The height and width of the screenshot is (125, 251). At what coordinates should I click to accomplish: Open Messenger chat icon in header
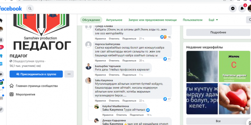[233, 9]
